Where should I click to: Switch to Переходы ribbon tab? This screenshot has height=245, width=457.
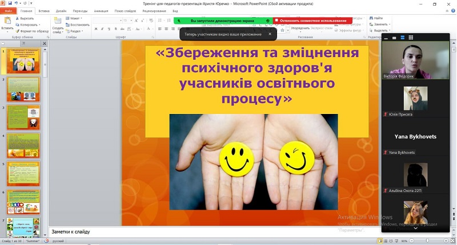coord(80,11)
